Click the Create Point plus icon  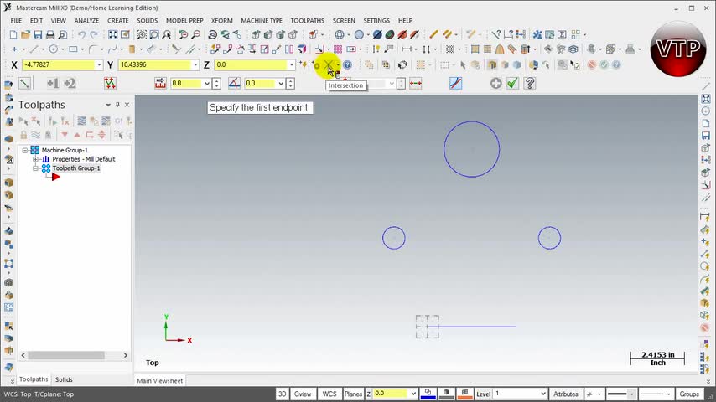point(14,49)
